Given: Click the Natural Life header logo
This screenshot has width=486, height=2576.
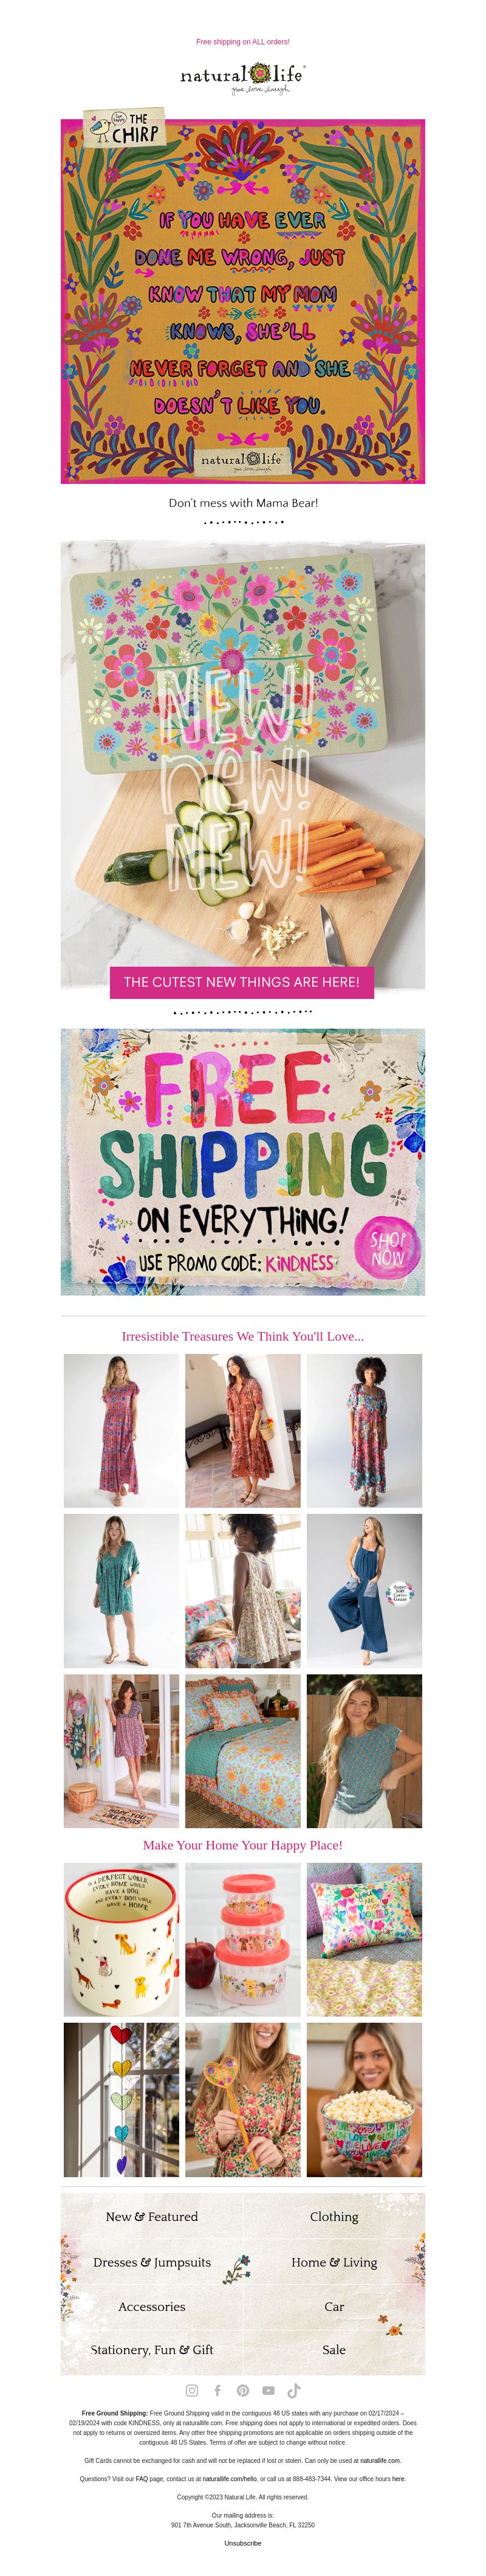Looking at the screenshot, I should click(243, 77).
